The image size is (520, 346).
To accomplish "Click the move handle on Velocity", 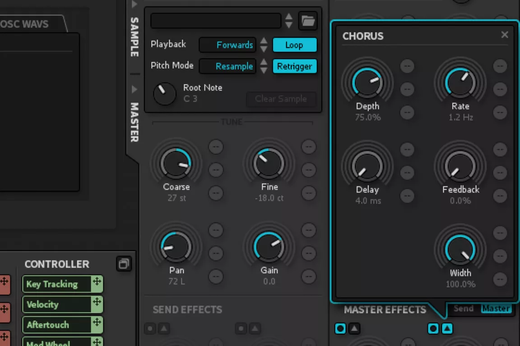I will [x=97, y=304].
